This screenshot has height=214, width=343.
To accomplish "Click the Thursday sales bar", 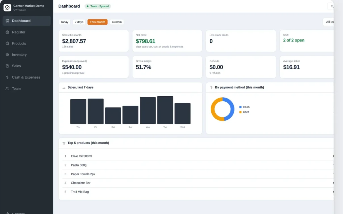I will (x=78, y=112).
